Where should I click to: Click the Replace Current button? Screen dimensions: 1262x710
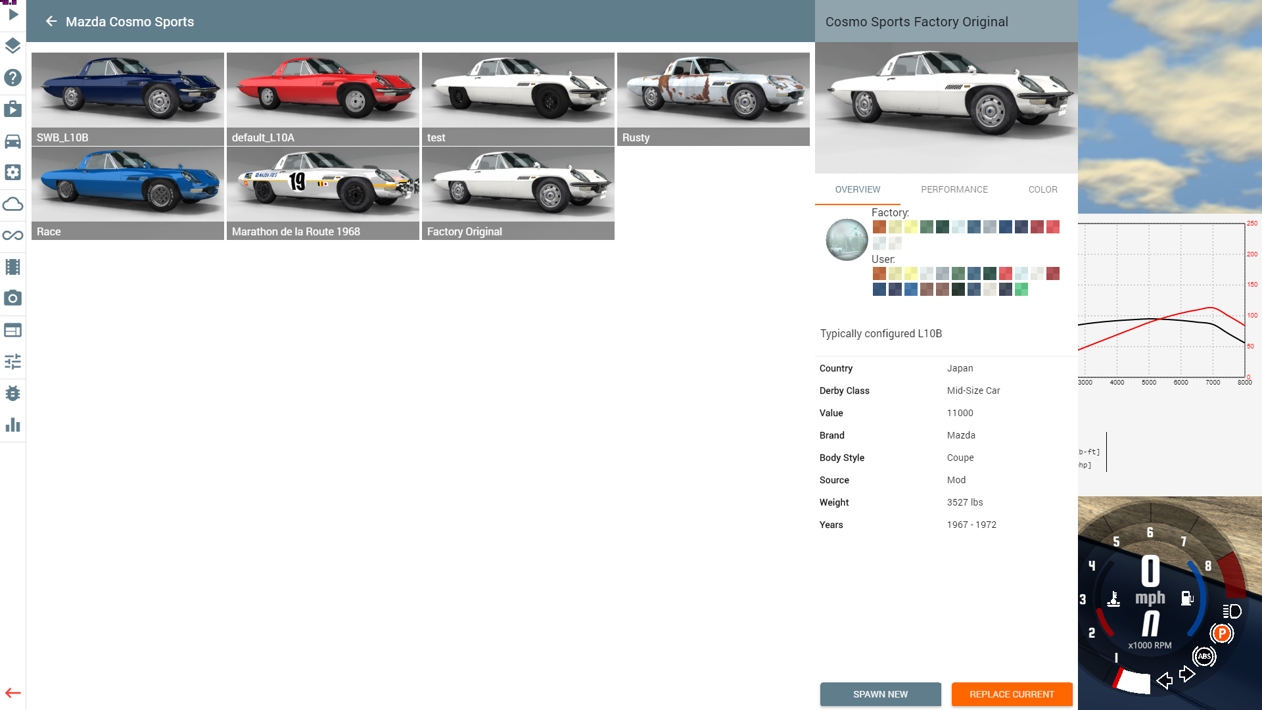click(1012, 694)
